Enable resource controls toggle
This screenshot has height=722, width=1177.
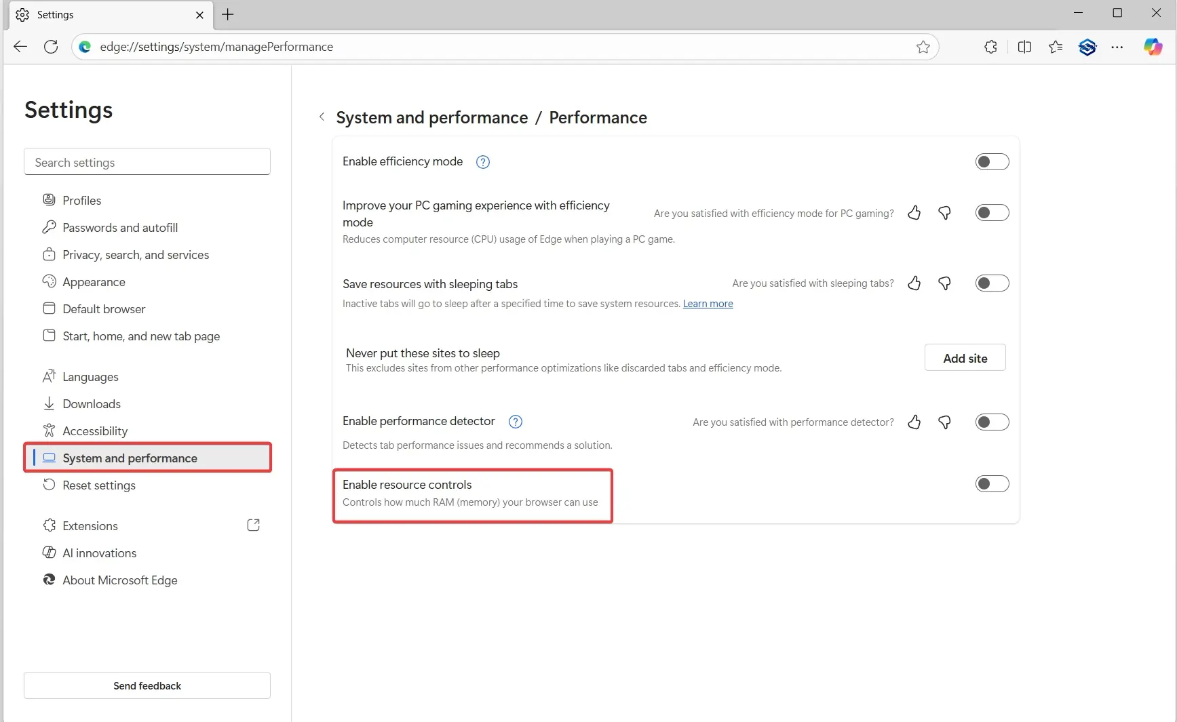click(992, 483)
